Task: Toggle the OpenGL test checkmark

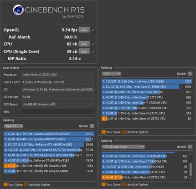Action: (x=93, y=30)
